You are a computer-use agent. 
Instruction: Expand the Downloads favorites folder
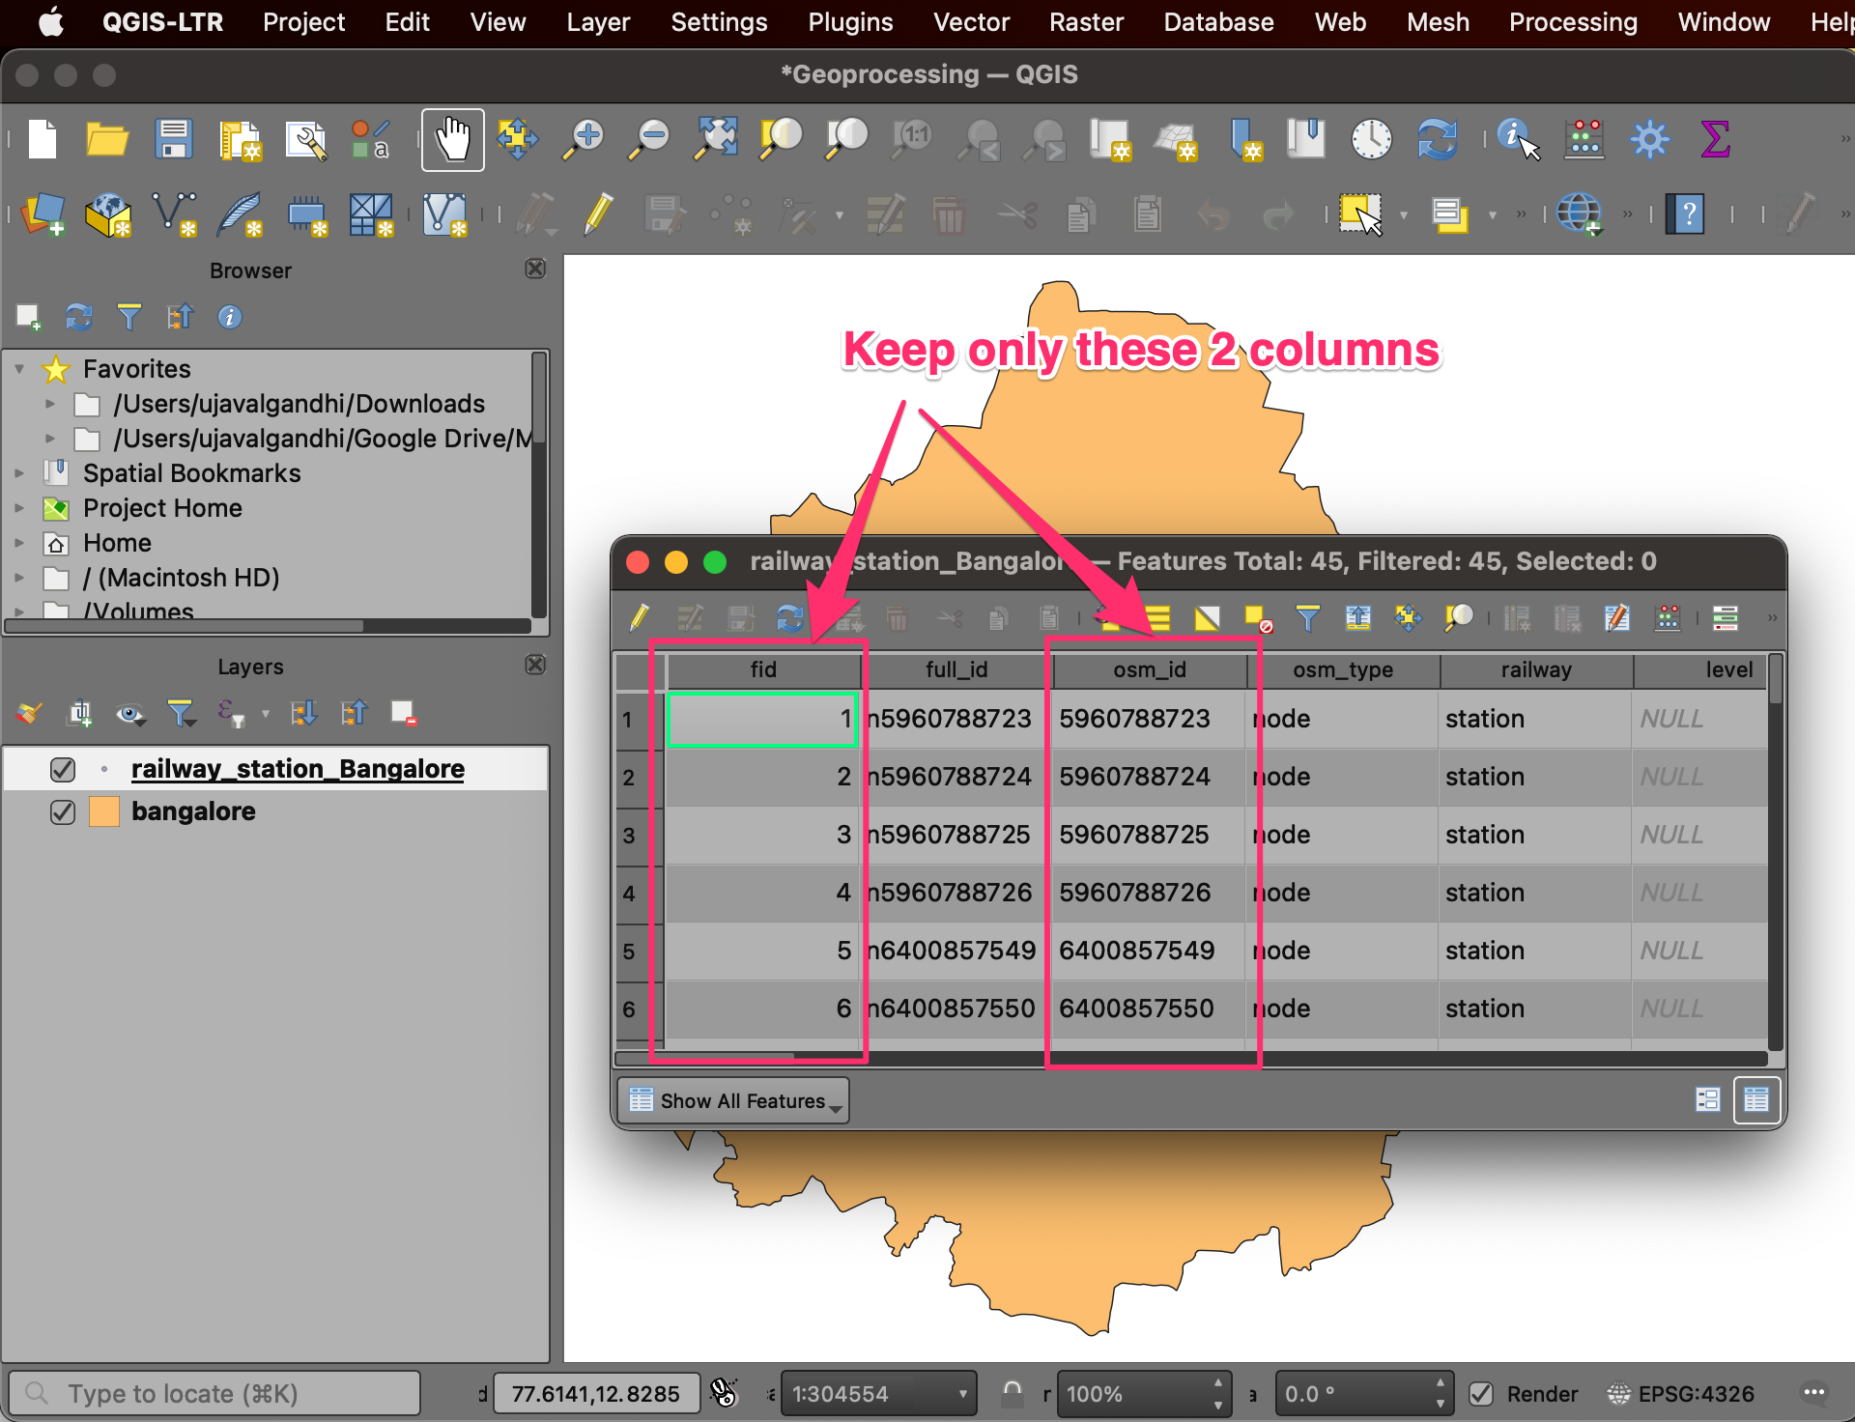click(50, 404)
